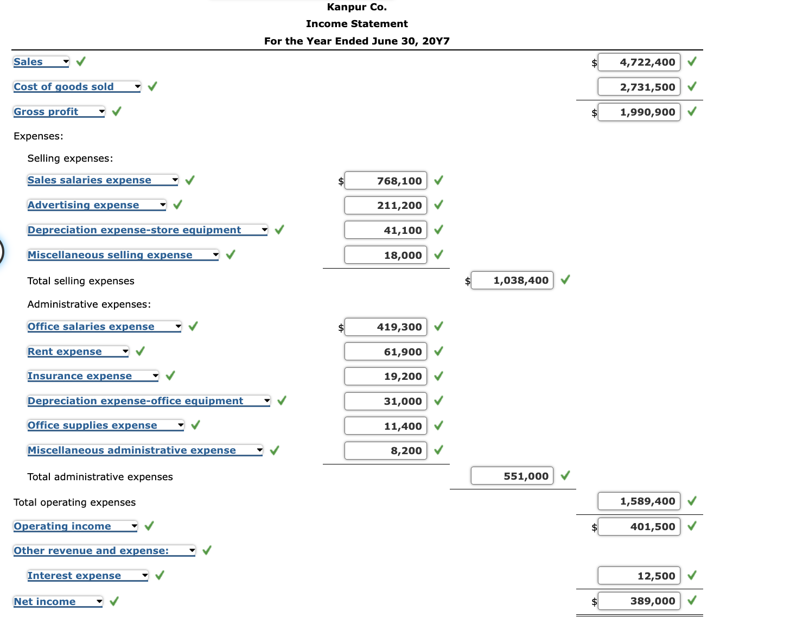Image resolution: width=803 pixels, height=624 pixels.
Task: Click the 401,500 operating income field
Action: 639,526
